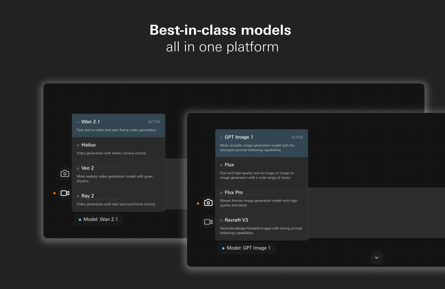Open the Model: Wan 2.1 selector
445x289 pixels.
pos(98,220)
